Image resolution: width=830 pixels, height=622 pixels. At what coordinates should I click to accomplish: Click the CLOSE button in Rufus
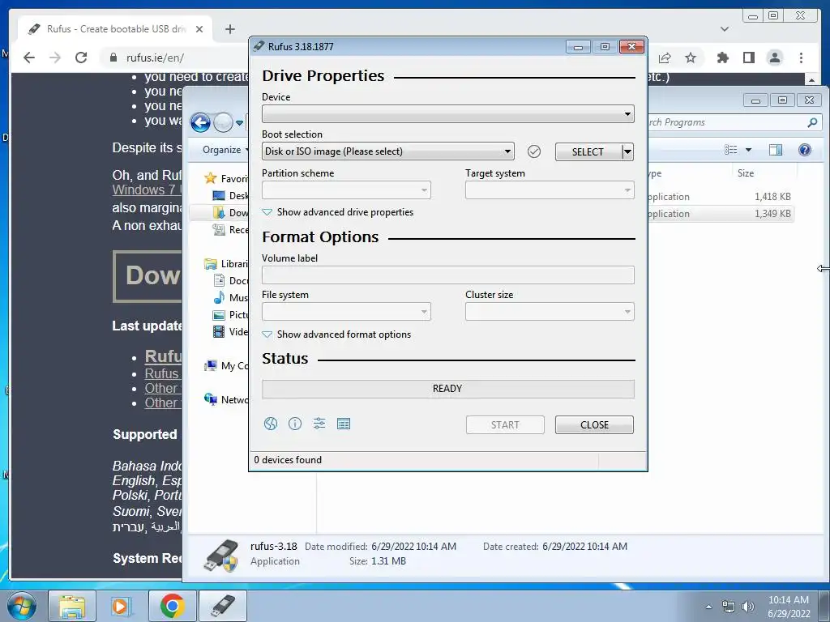pos(594,424)
